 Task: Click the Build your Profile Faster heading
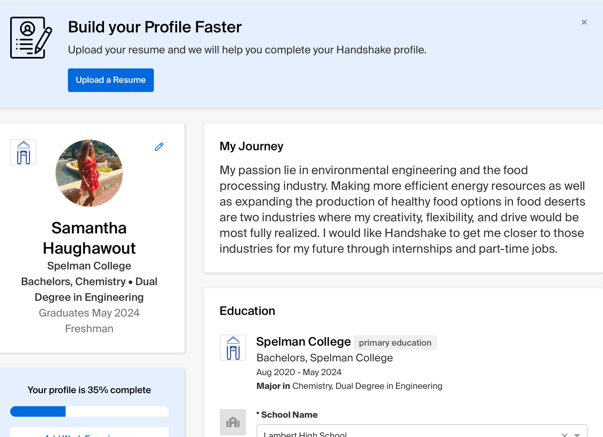155,27
